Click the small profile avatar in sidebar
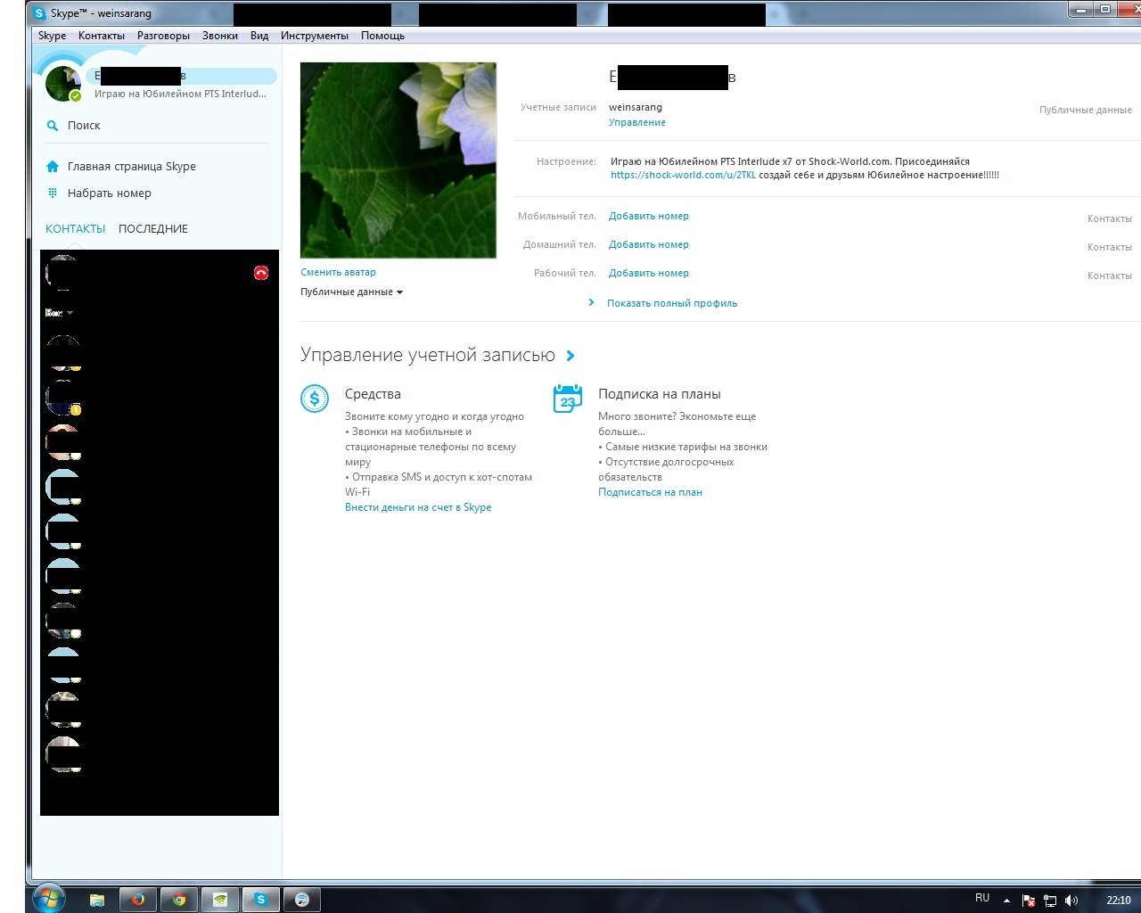 pyautogui.click(x=62, y=83)
